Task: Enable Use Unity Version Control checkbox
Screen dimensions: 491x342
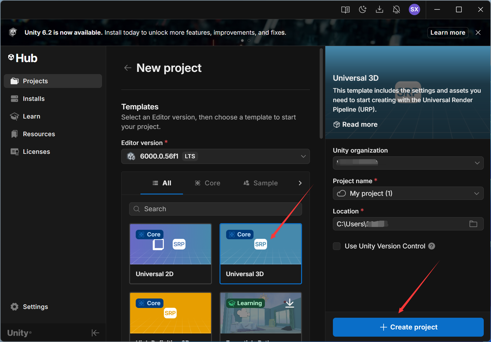Action: pos(337,246)
